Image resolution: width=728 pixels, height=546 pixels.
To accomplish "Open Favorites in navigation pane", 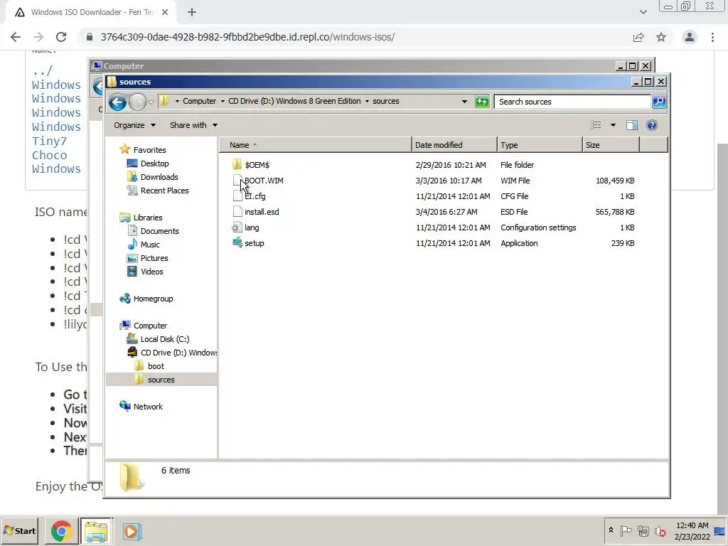I will click(149, 150).
